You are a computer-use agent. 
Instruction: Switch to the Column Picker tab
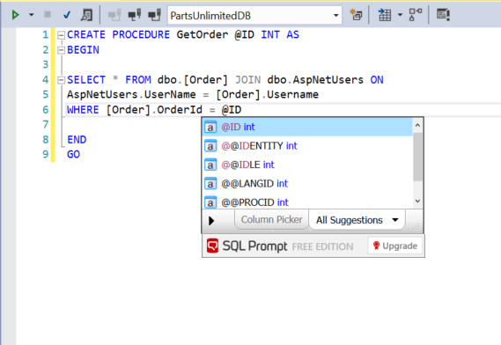click(x=271, y=220)
